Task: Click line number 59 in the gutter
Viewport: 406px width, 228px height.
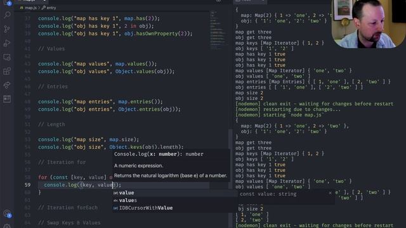Action: pyautogui.click(x=27, y=185)
